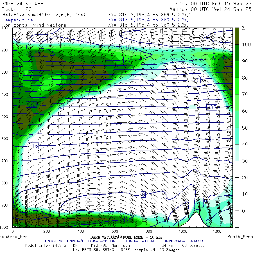The image size is (253, 253).
Task: Click the pale 30–40% colorbar segment
Action: (237, 152)
